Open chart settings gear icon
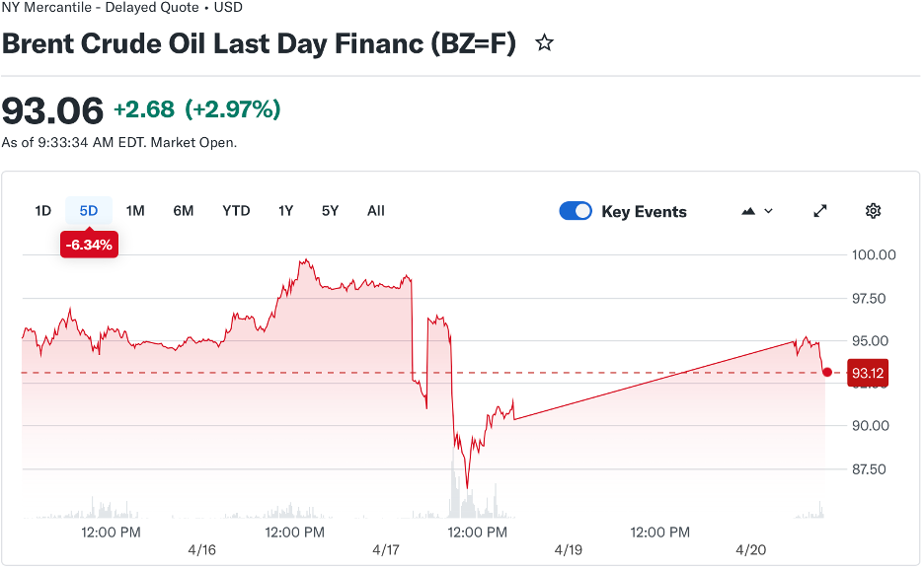The height and width of the screenshot is (570, 924). point(873,211)
